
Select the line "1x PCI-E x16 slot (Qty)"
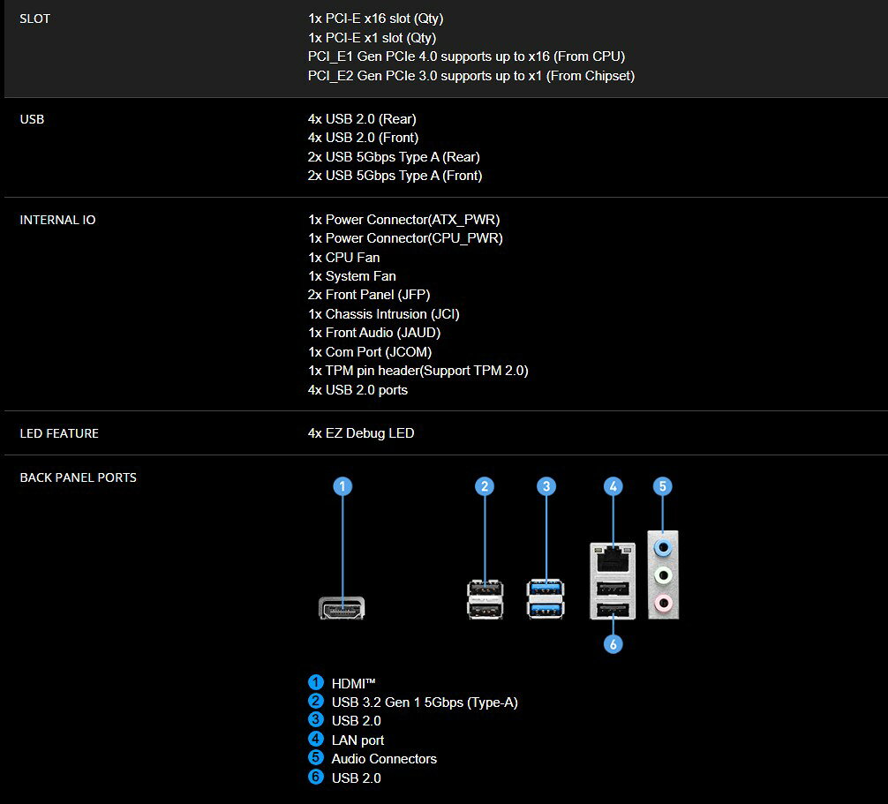[x=375, y=19]
